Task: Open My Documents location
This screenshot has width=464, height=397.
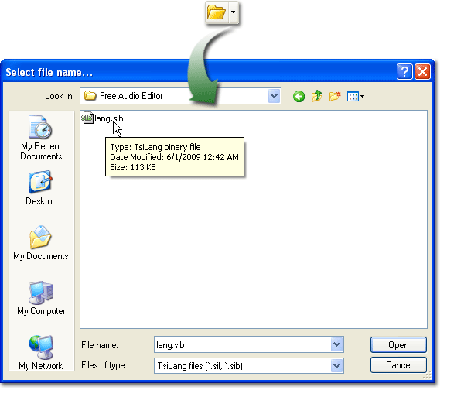Action: click(40, 243)
